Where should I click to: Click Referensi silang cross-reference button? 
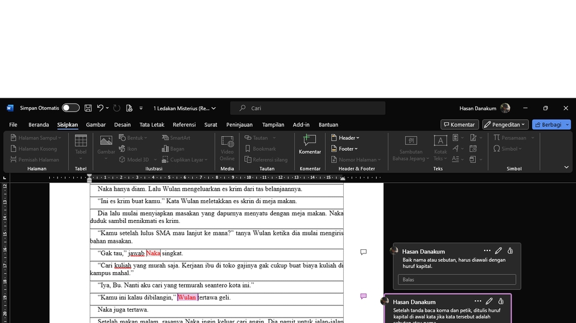pos(266,159)
